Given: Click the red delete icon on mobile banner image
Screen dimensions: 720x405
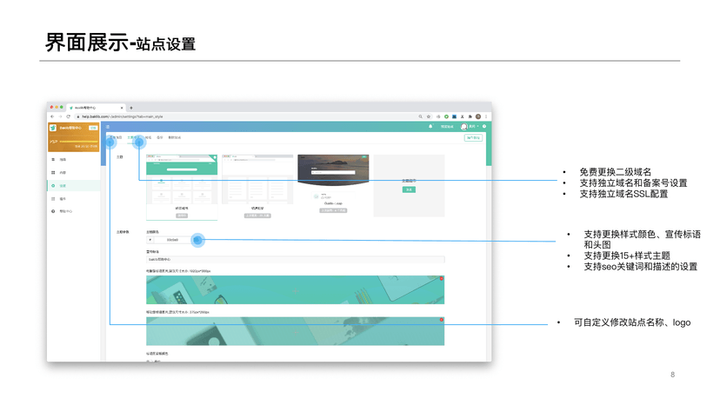Looking at the screenshot, I should click(x=441, y=320).
